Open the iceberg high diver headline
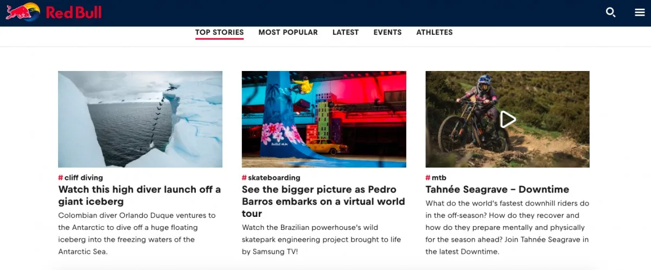Screen dimensions: 651x270 [139, 195]
